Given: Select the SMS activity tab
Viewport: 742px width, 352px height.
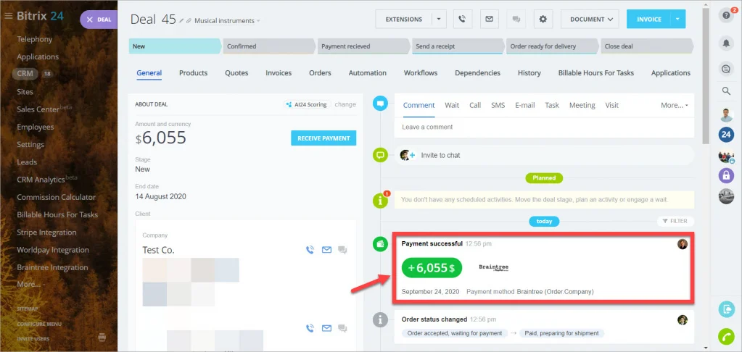Looking at the screenshot, I should [498, 105].
